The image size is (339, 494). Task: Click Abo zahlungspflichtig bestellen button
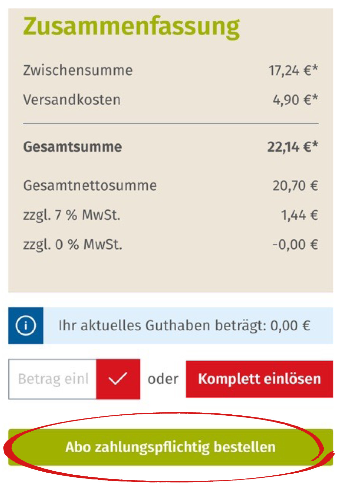point(171,447)
